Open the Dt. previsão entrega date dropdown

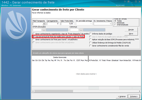coord(91,24)
